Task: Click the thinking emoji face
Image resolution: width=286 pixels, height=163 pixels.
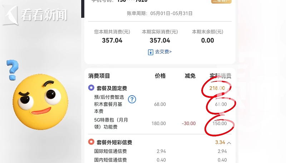Action: pyautogui.click(x=40, y=102)
